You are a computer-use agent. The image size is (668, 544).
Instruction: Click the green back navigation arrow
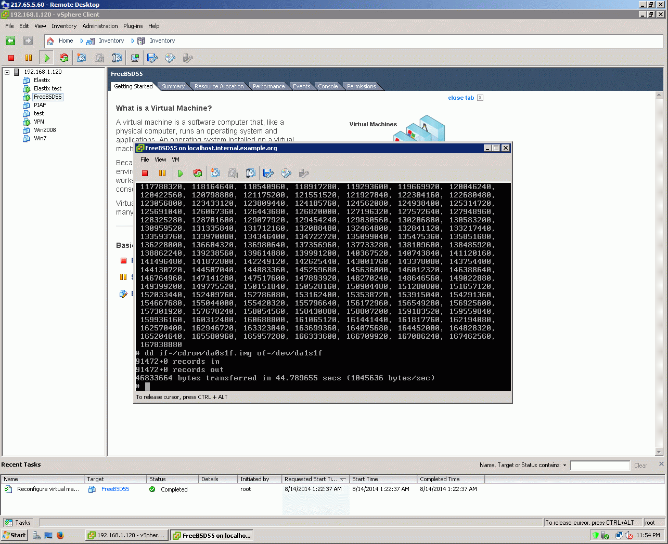10,41
